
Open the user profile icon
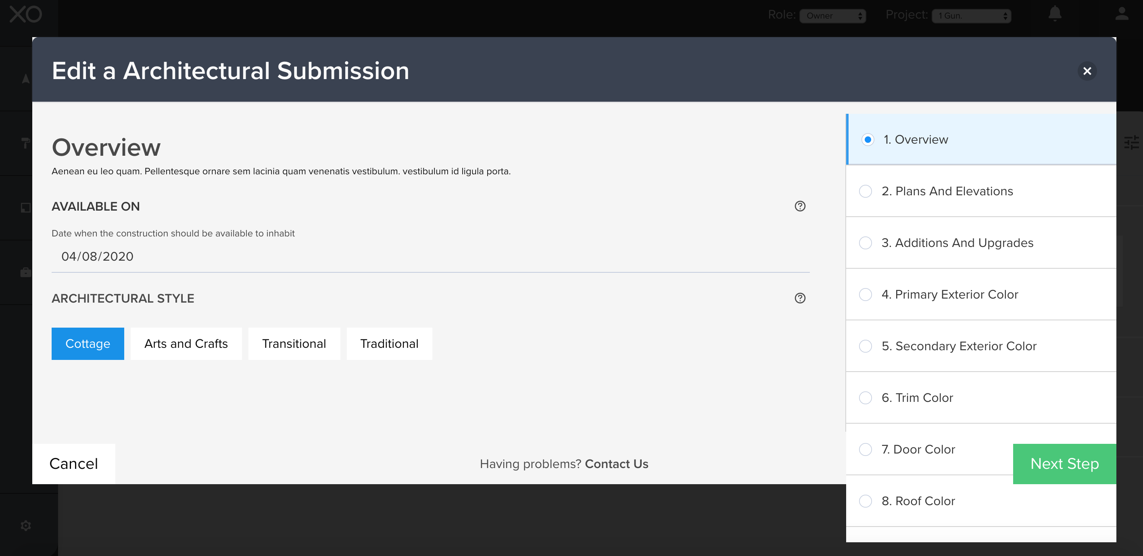pyautogui.click(x=1121, y=14)
